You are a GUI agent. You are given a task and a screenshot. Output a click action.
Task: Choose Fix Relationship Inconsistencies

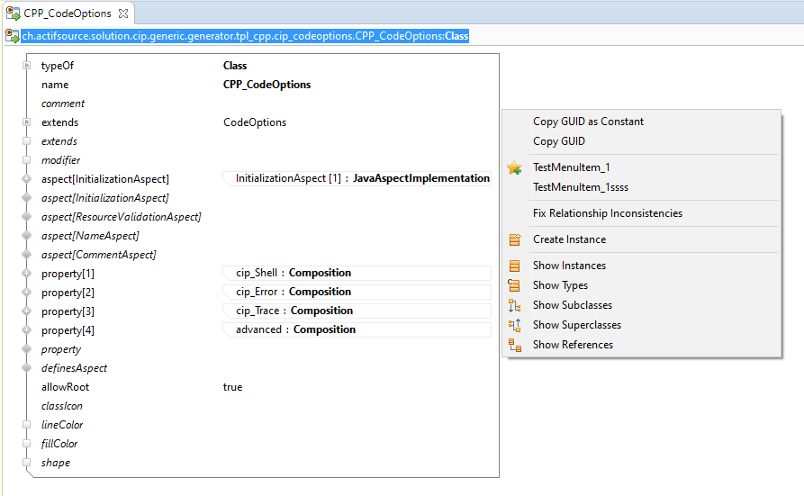[x=608, y=212]
